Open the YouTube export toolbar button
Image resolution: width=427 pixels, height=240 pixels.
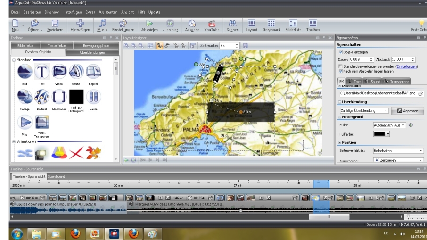tap(212, 25)
